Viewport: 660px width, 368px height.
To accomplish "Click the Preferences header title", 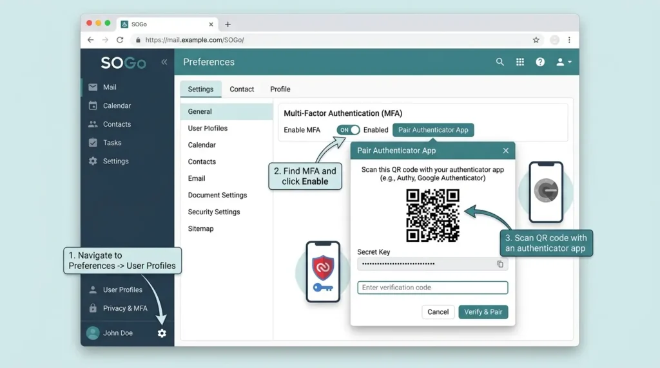I will 209,62.
